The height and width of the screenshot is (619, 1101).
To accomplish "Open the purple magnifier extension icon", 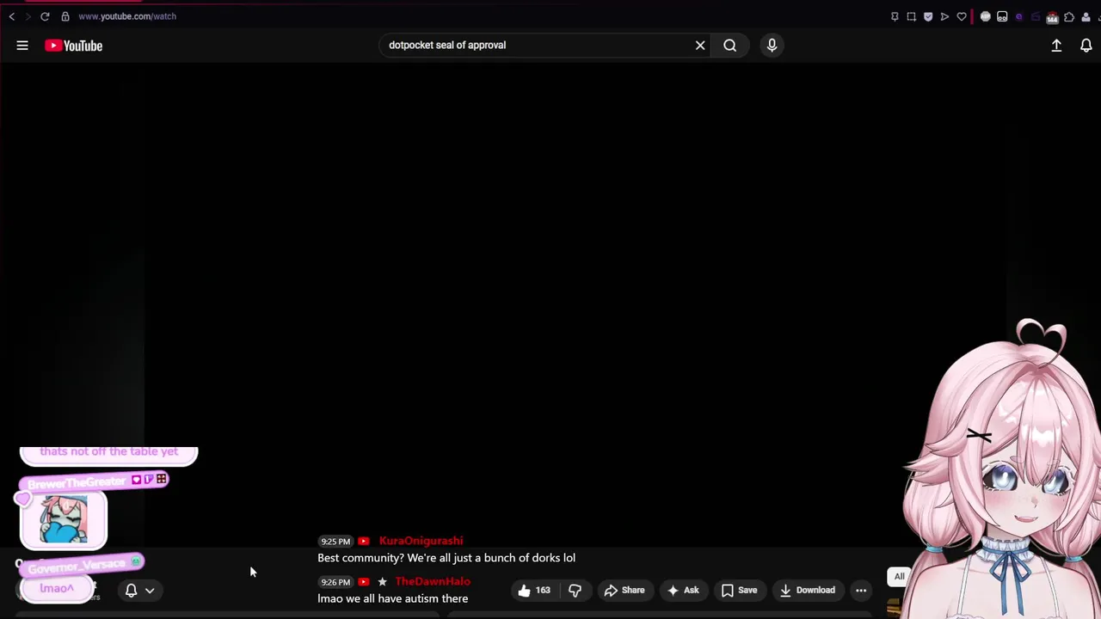I will [x=1019, y=16].
